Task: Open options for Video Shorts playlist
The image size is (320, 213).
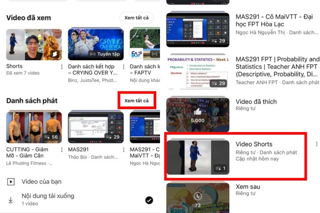Action: coord(316,144)
